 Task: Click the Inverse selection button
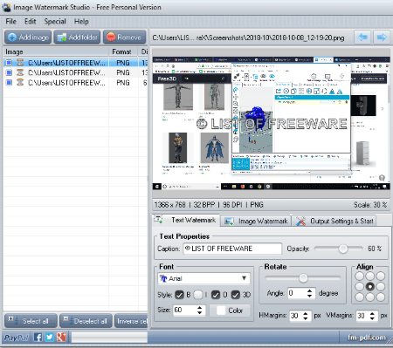coord(131,321)
